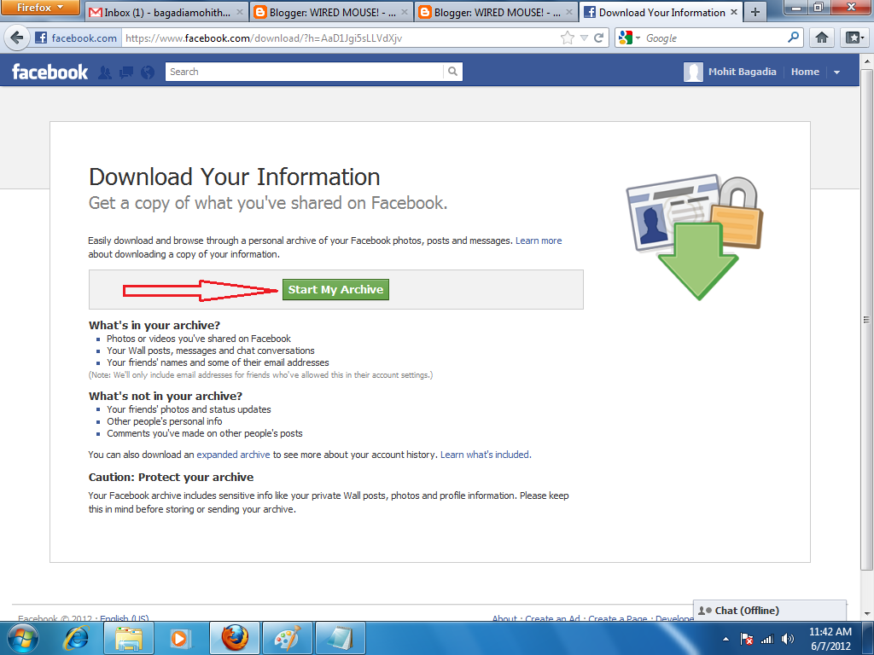Click the Facebook logo in header
874x655 pixels.
tap(50, 72)
